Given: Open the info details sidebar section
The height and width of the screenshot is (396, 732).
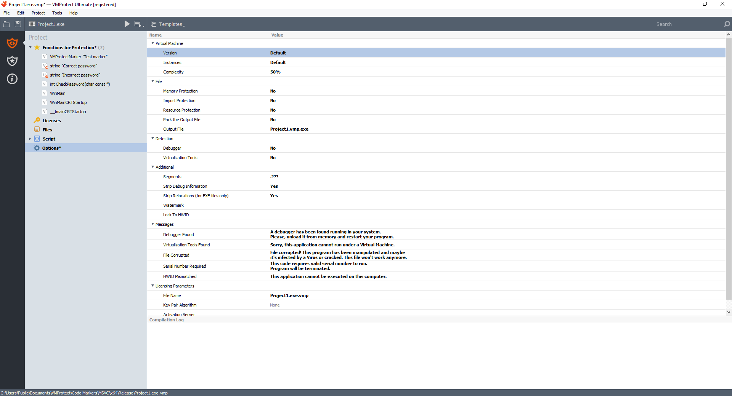Looking at the screenshot, I should [12, 79].
